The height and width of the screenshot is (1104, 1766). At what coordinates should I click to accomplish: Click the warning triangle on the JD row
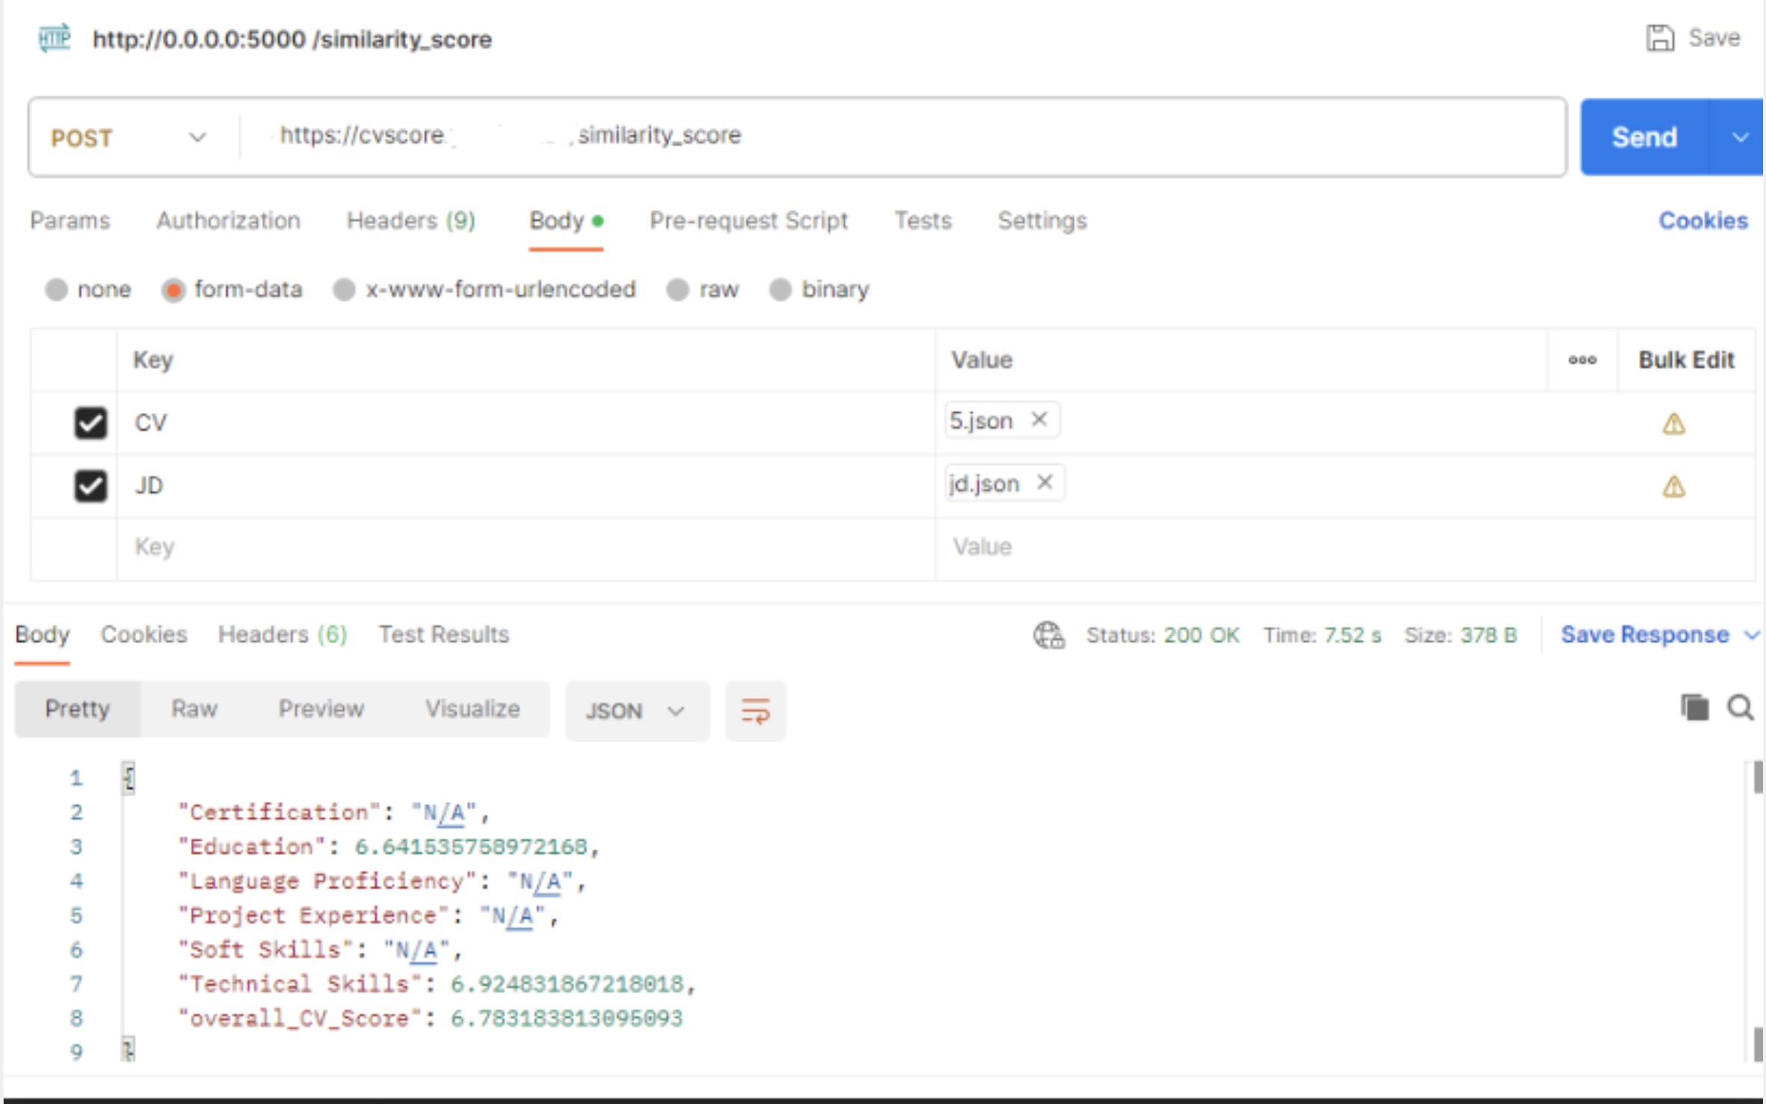click(x=1673, y=486)
